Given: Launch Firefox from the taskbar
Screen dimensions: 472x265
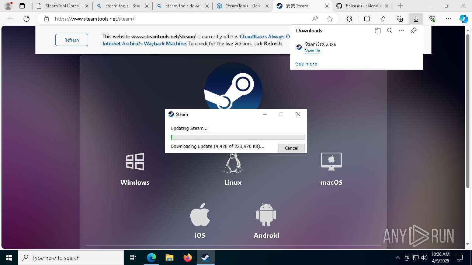Looking at the screenshot, I should (188, 258).
